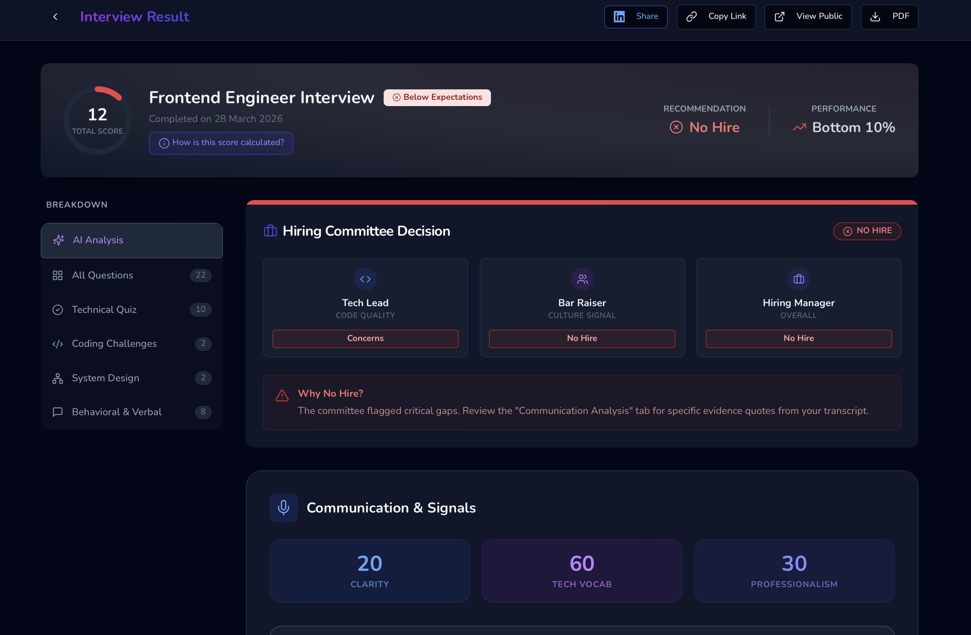Viewport: 971px width, 635px height.
Task: Select the Coding Challenges section
Action: point(114,344)
